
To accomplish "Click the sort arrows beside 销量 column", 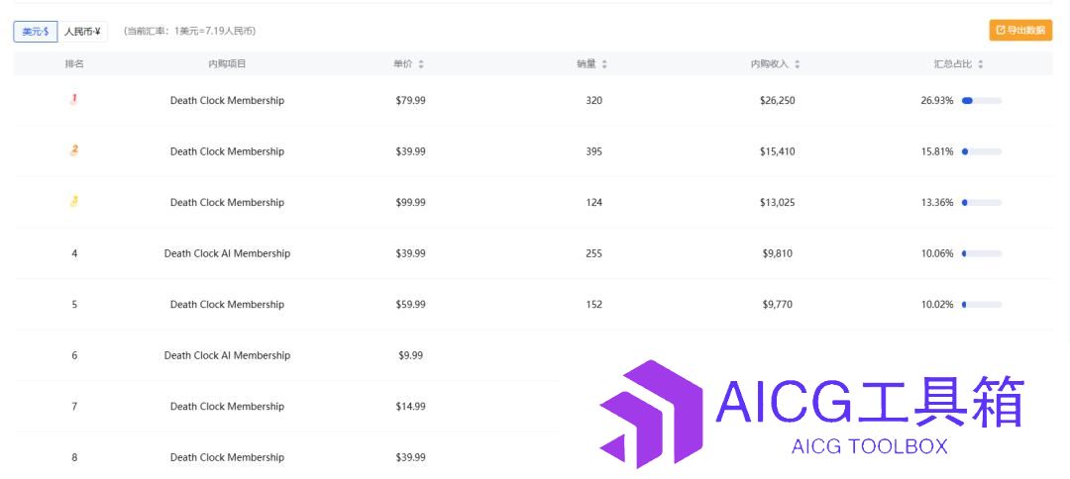I will click(x=604, y=64).
